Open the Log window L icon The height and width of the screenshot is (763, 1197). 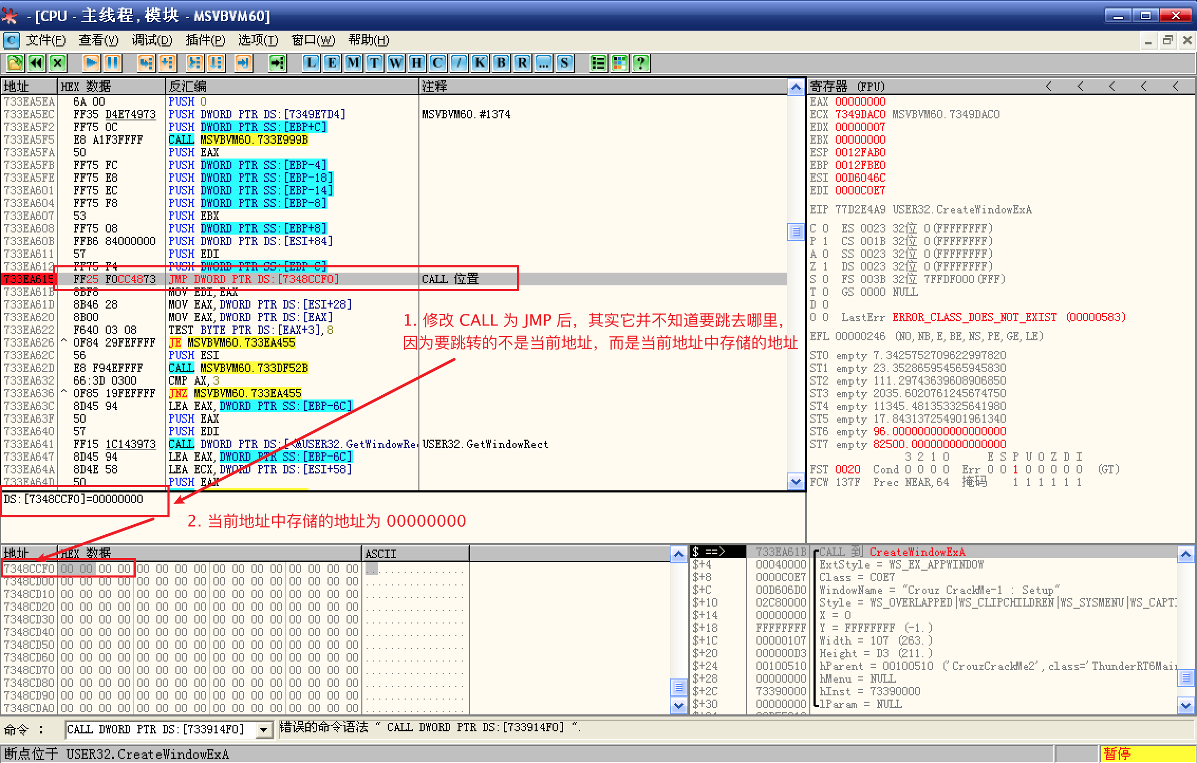pyautogui.click(x=311, y=63)
